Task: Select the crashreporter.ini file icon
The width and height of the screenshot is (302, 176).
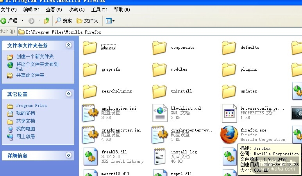Action: tap(90, 135)
